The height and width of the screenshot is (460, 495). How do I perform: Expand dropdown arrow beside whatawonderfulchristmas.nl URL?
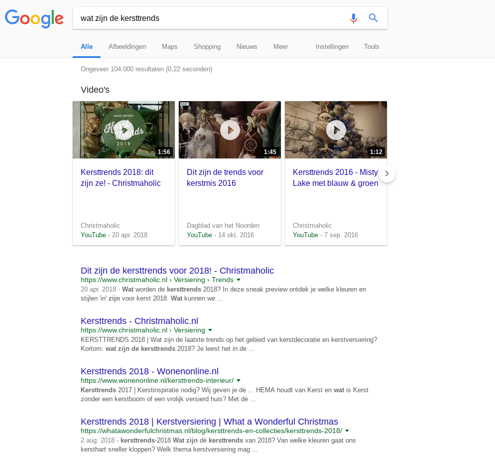[x=347, y=431]
